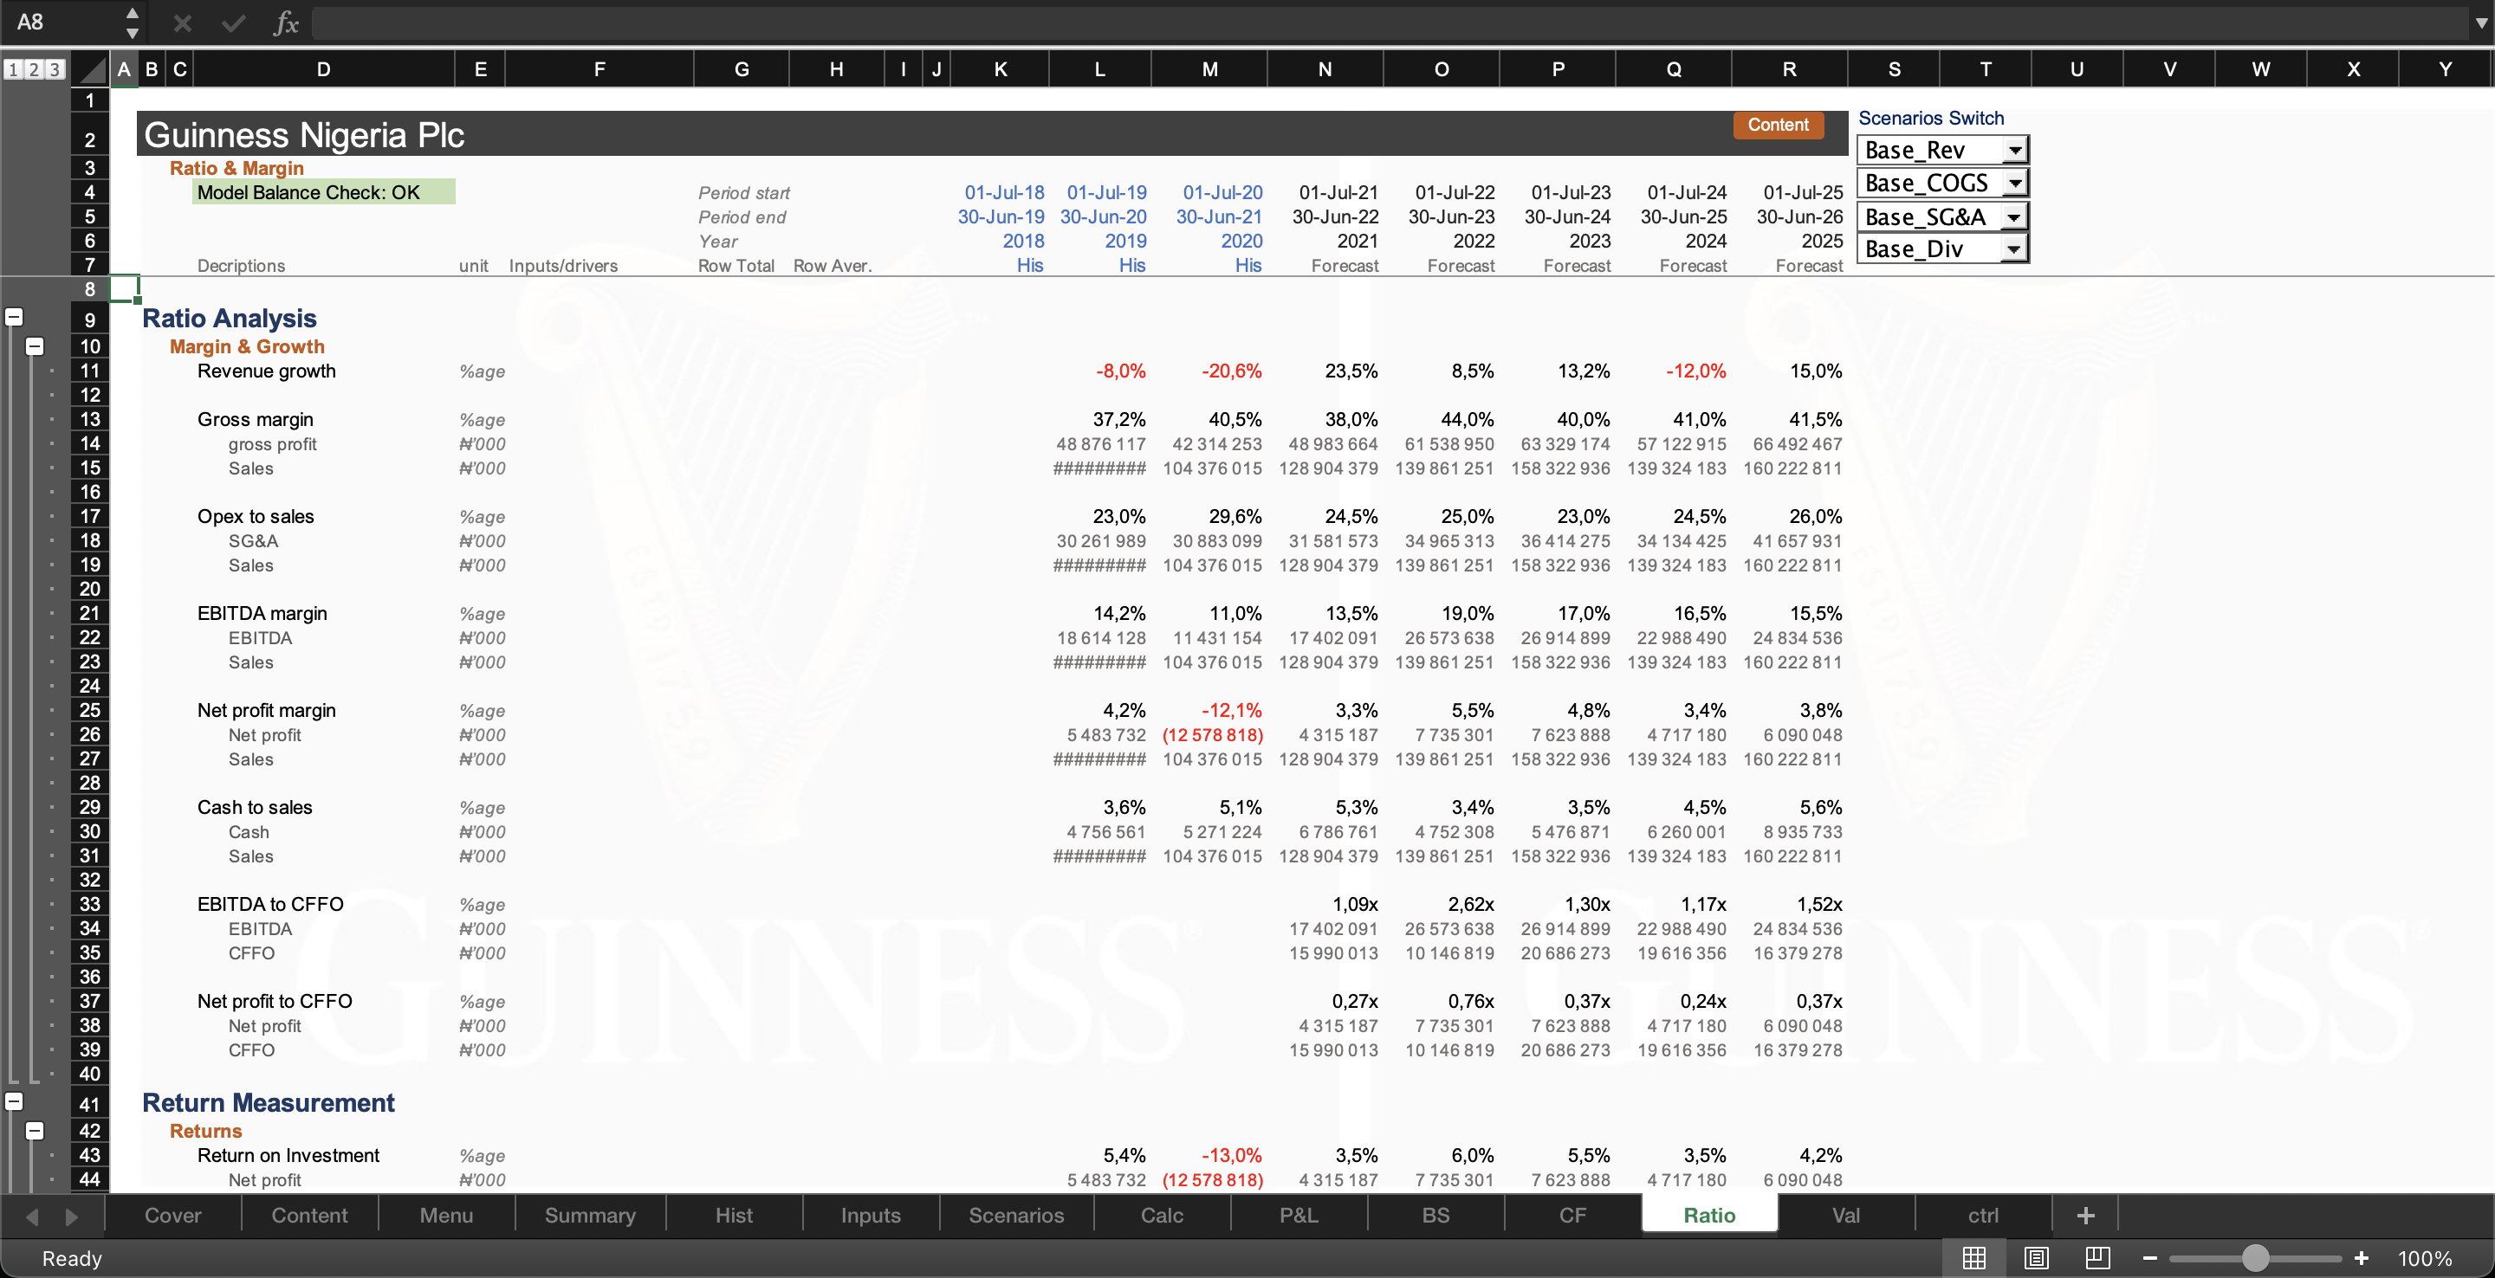The height and width of the screenshot is (1278, 2495).
Task: Switch to Page Break Preview icon
Action: tap(2098, 1258)
